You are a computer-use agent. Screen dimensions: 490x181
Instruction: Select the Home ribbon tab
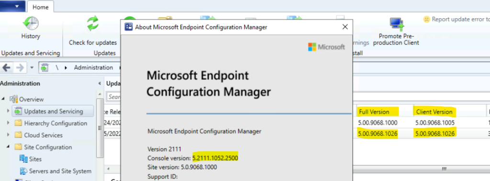coord(41,7)
